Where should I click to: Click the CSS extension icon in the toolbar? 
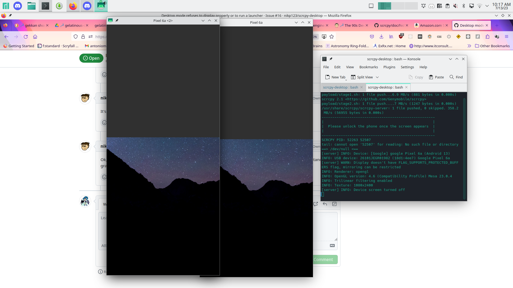439,37
